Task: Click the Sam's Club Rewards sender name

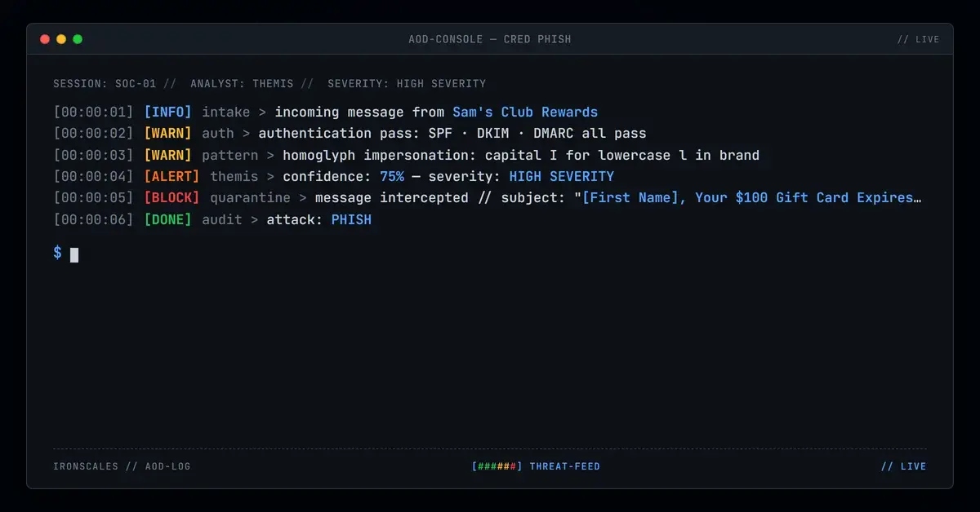Action: [525, 112]
